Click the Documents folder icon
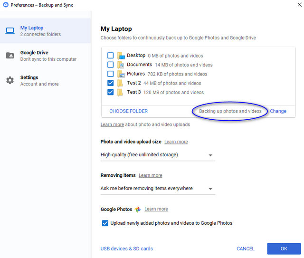 click(121, 65)
